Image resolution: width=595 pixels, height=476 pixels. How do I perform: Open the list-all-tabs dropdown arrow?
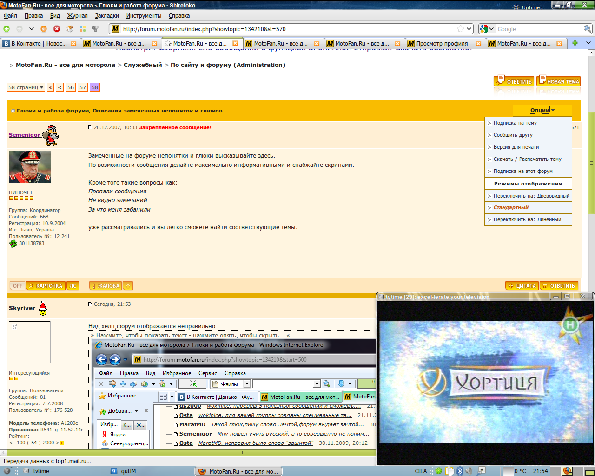[x=588, y=43]
